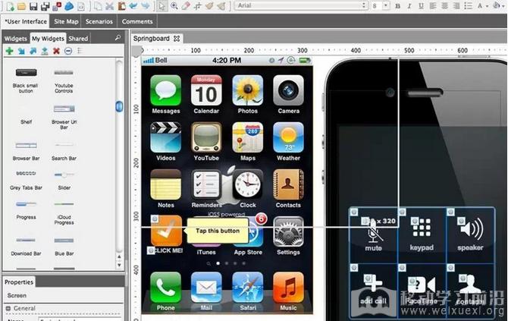Select the Phone dock icon in the mockup

pyautogui.click(x=165, y=288)
